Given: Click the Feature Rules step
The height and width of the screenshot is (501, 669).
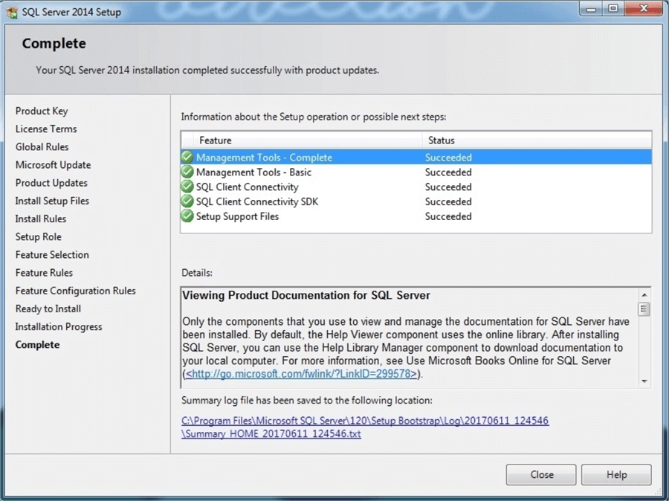Looking at the screenshot, I should pos(44,273).
